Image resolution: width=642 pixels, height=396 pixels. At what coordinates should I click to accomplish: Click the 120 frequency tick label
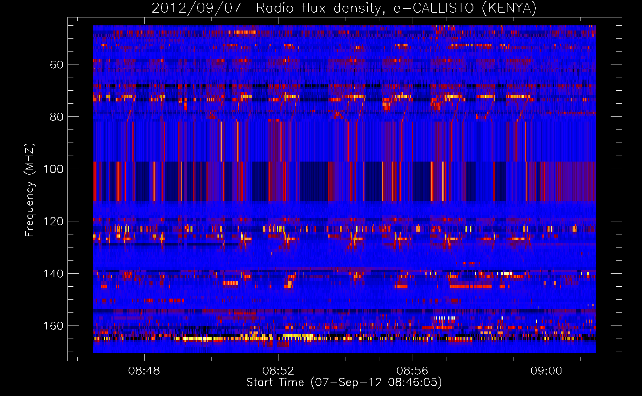(54, 221)
